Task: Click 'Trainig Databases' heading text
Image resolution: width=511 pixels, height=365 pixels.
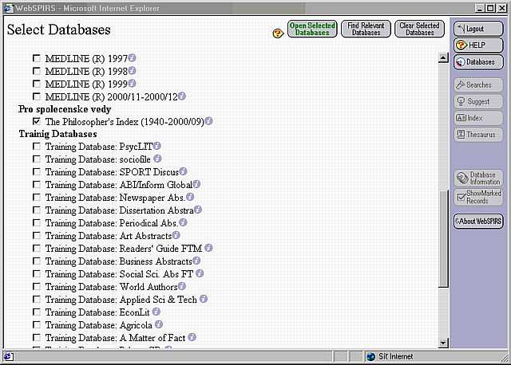Action: (x=57, y=134)
